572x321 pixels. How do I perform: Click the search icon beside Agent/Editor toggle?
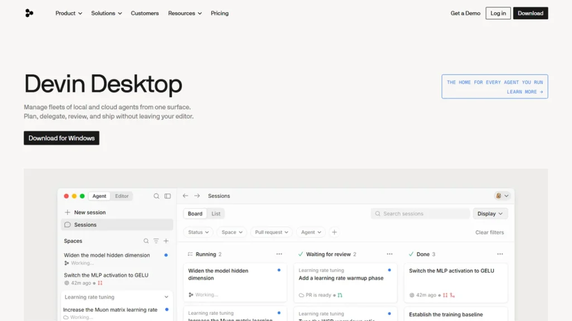pyautogui.click(x=156, y=196)
